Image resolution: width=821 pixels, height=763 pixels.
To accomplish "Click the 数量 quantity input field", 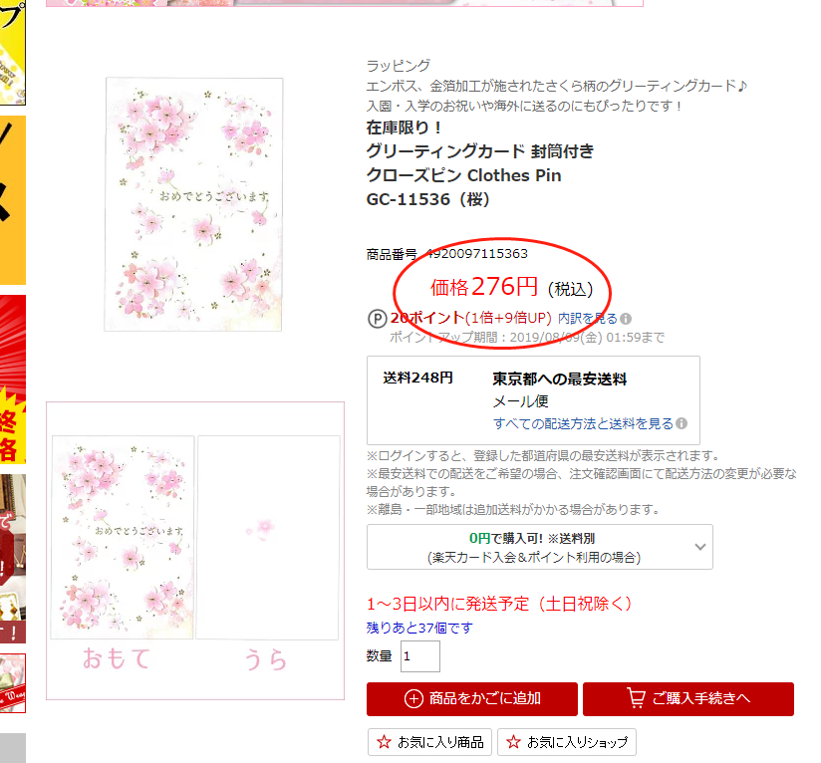I will (419, 656).
